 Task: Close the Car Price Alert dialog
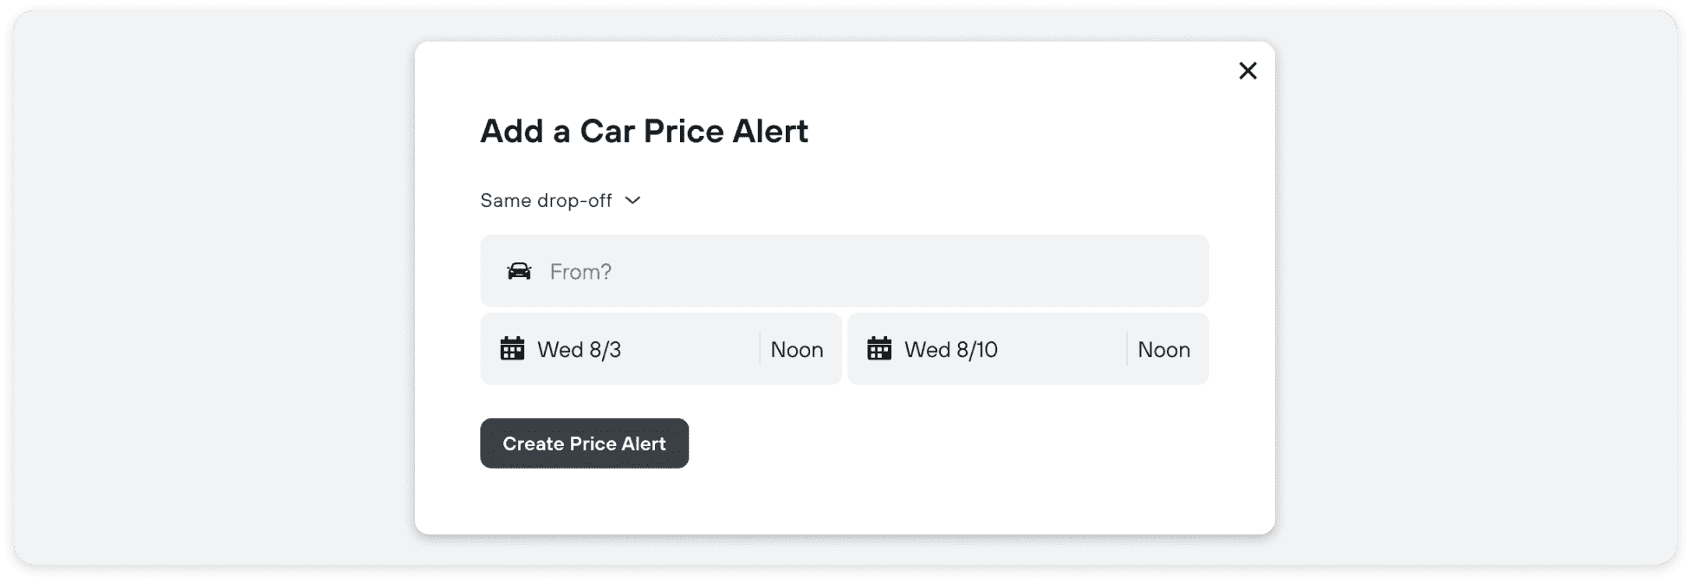[1247, 71]
